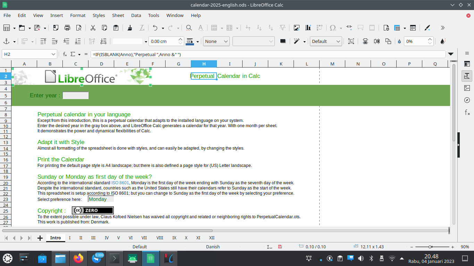The image size is (474, 266).
Task: Open Sidebar Gallery panel icon
Action: coord(467,88)
